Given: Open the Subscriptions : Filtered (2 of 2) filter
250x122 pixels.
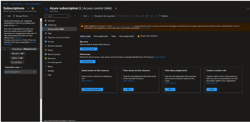Looking at the screenshot, I should (24, 49).
